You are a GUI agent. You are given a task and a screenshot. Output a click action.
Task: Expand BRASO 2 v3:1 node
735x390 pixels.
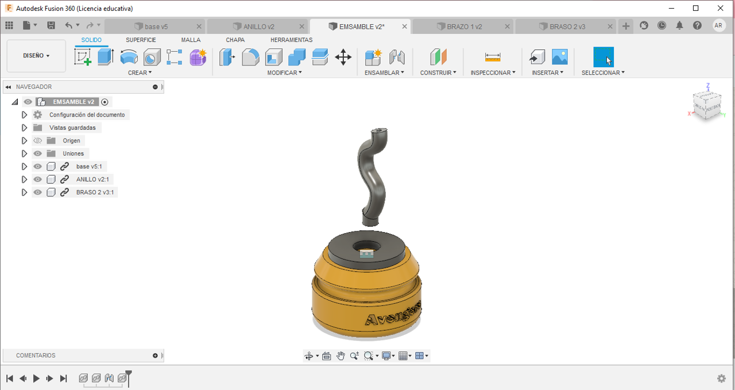(x=24, y=192)
